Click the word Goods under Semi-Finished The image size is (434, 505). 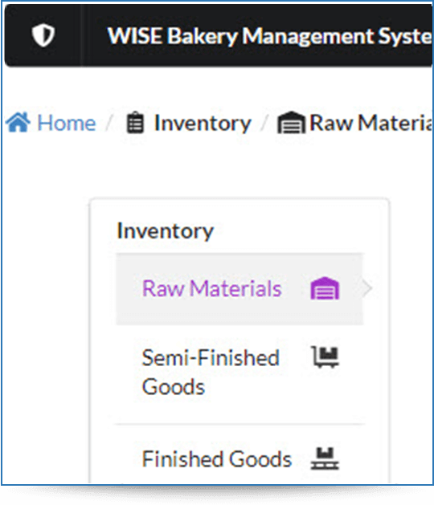click(174, 387)
